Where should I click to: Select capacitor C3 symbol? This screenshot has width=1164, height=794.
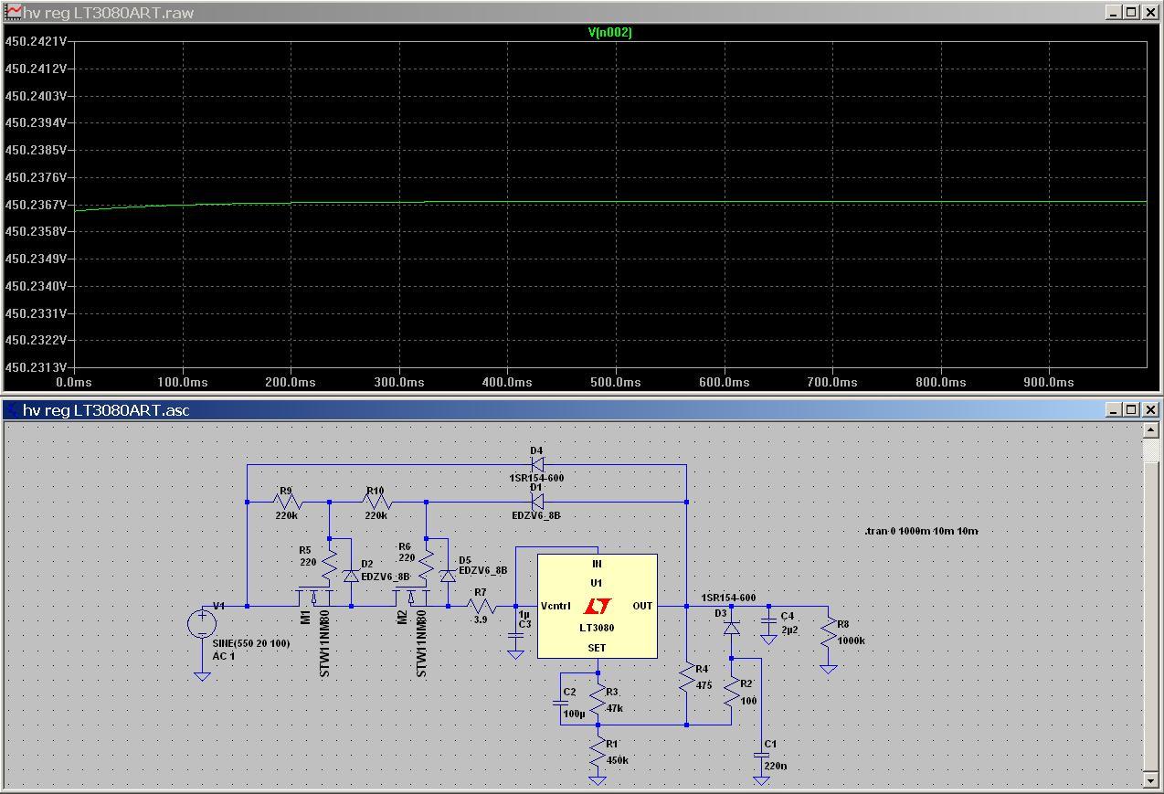(515, 635)
